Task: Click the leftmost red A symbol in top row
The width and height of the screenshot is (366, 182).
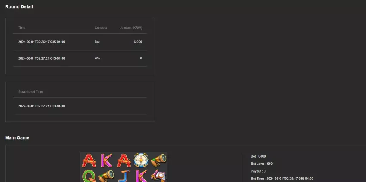Action: [89, 160]
